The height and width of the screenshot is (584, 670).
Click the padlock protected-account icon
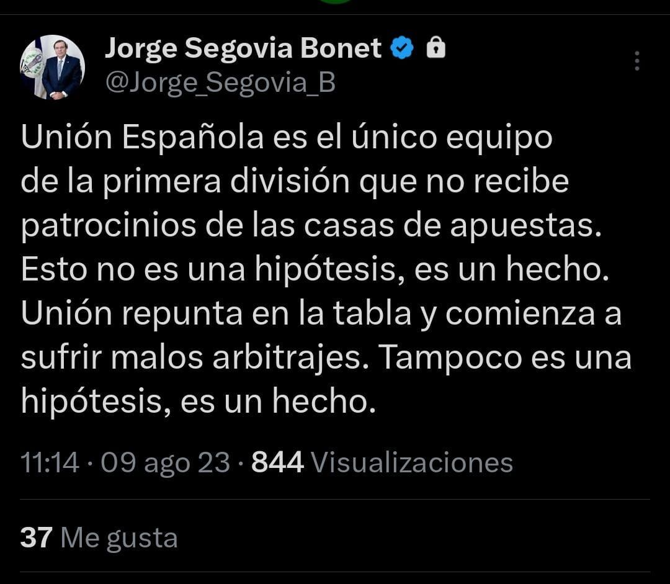click(436, 47)
